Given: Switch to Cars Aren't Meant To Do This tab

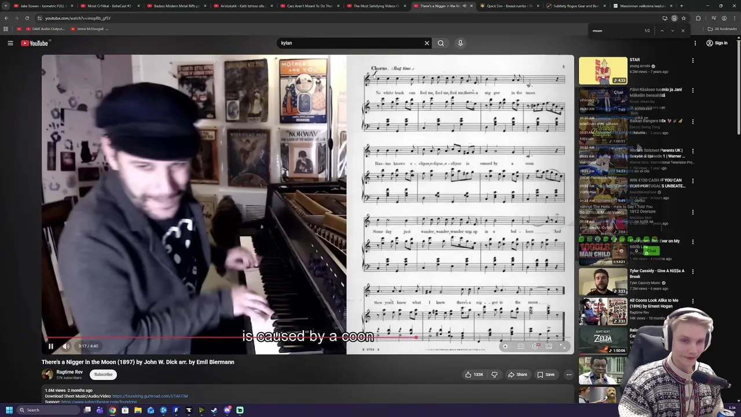Looking at the screenshot, I should [x=309, y=6].
